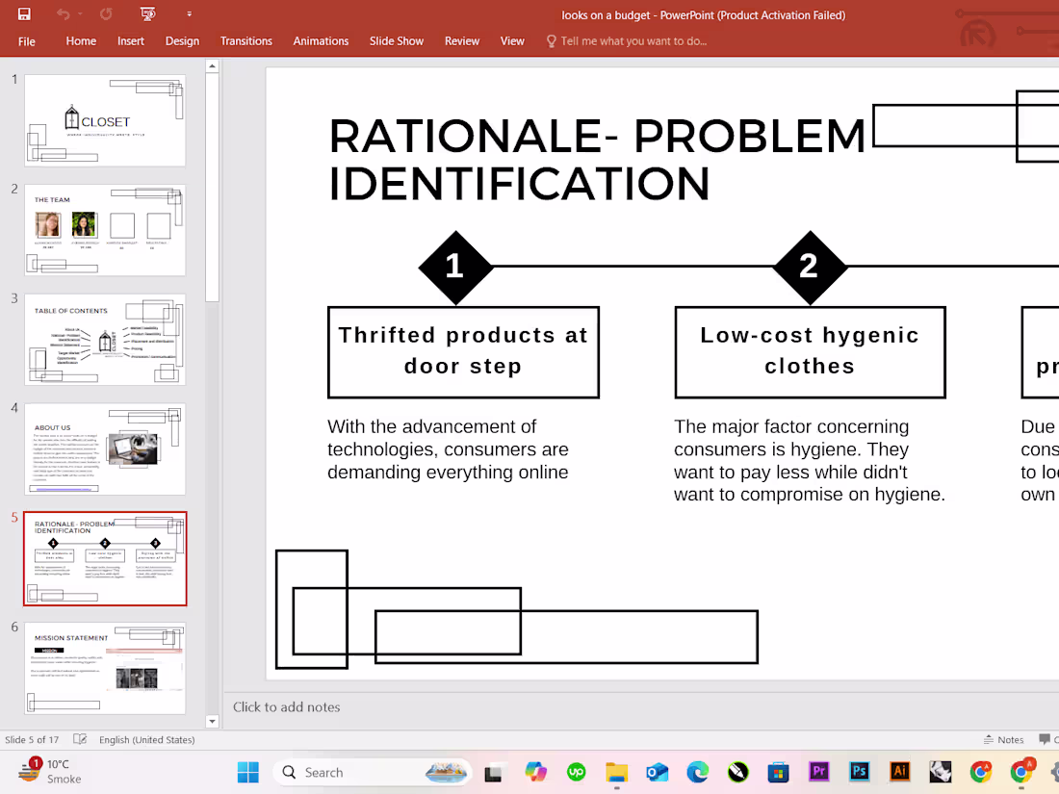This screenshot has height=794, width=1059.
Task: Open the Slide Show ribbon tab
Action: coord(397,41)
